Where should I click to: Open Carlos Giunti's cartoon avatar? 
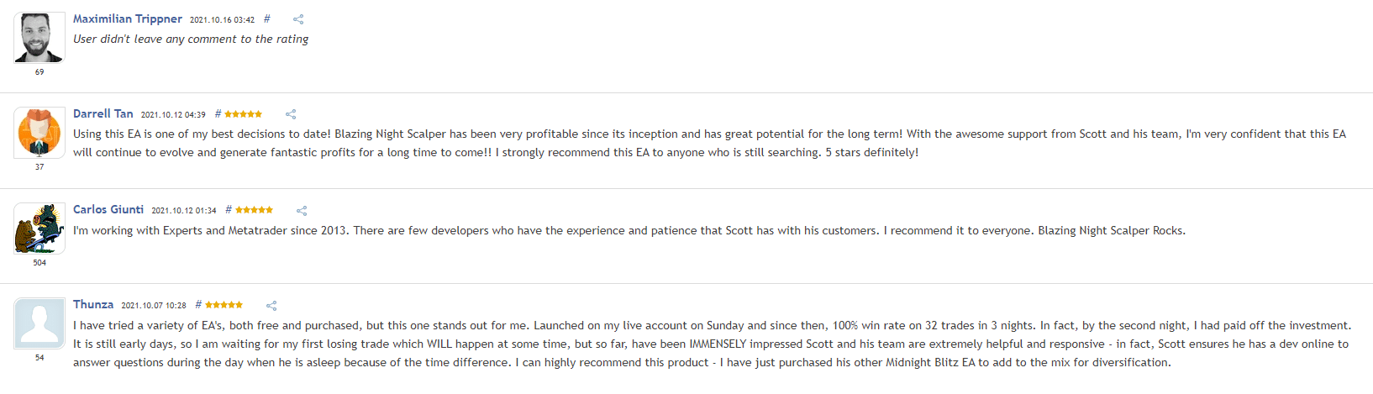click(39, 229)
